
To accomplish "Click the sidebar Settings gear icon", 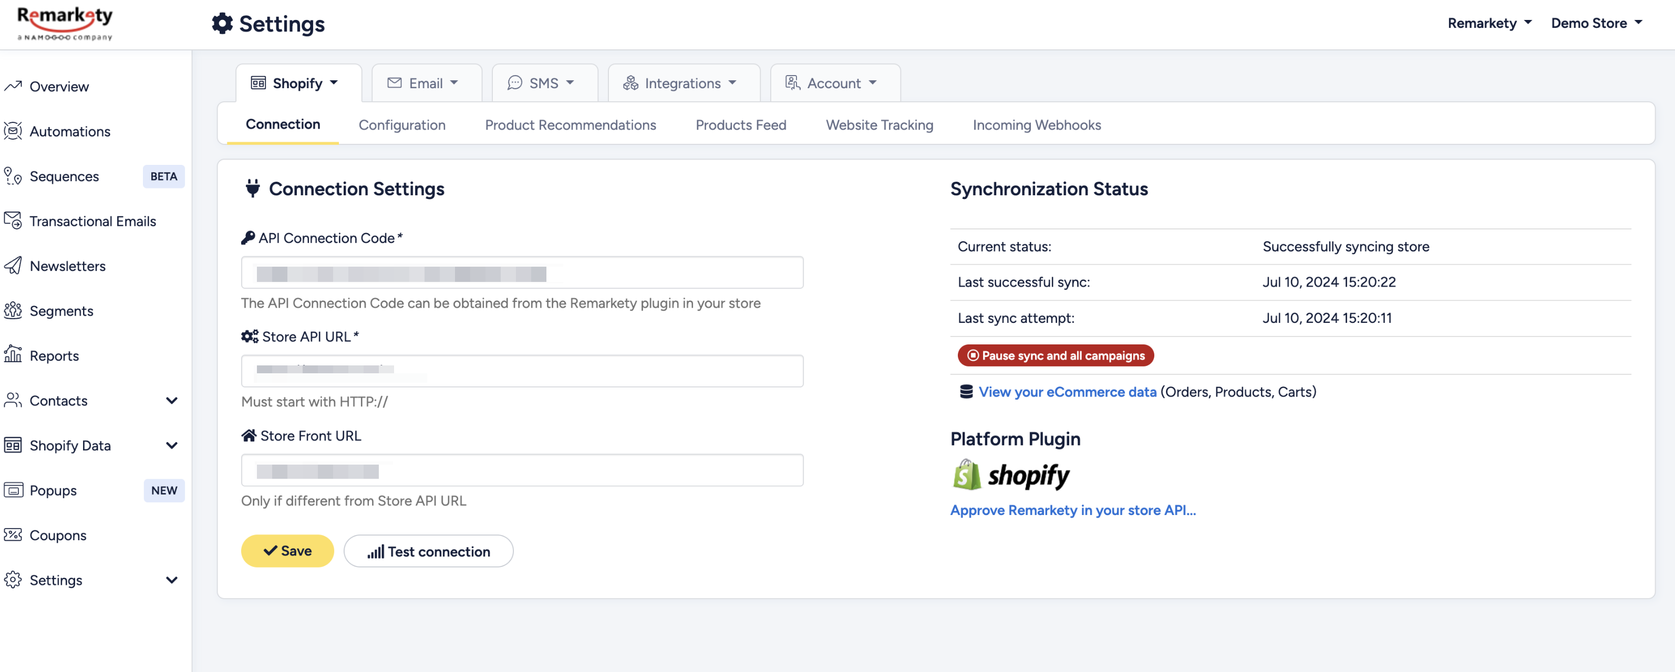I will (13, 579).
